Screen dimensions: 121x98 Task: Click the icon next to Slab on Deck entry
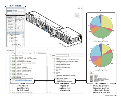click(55, 69)
